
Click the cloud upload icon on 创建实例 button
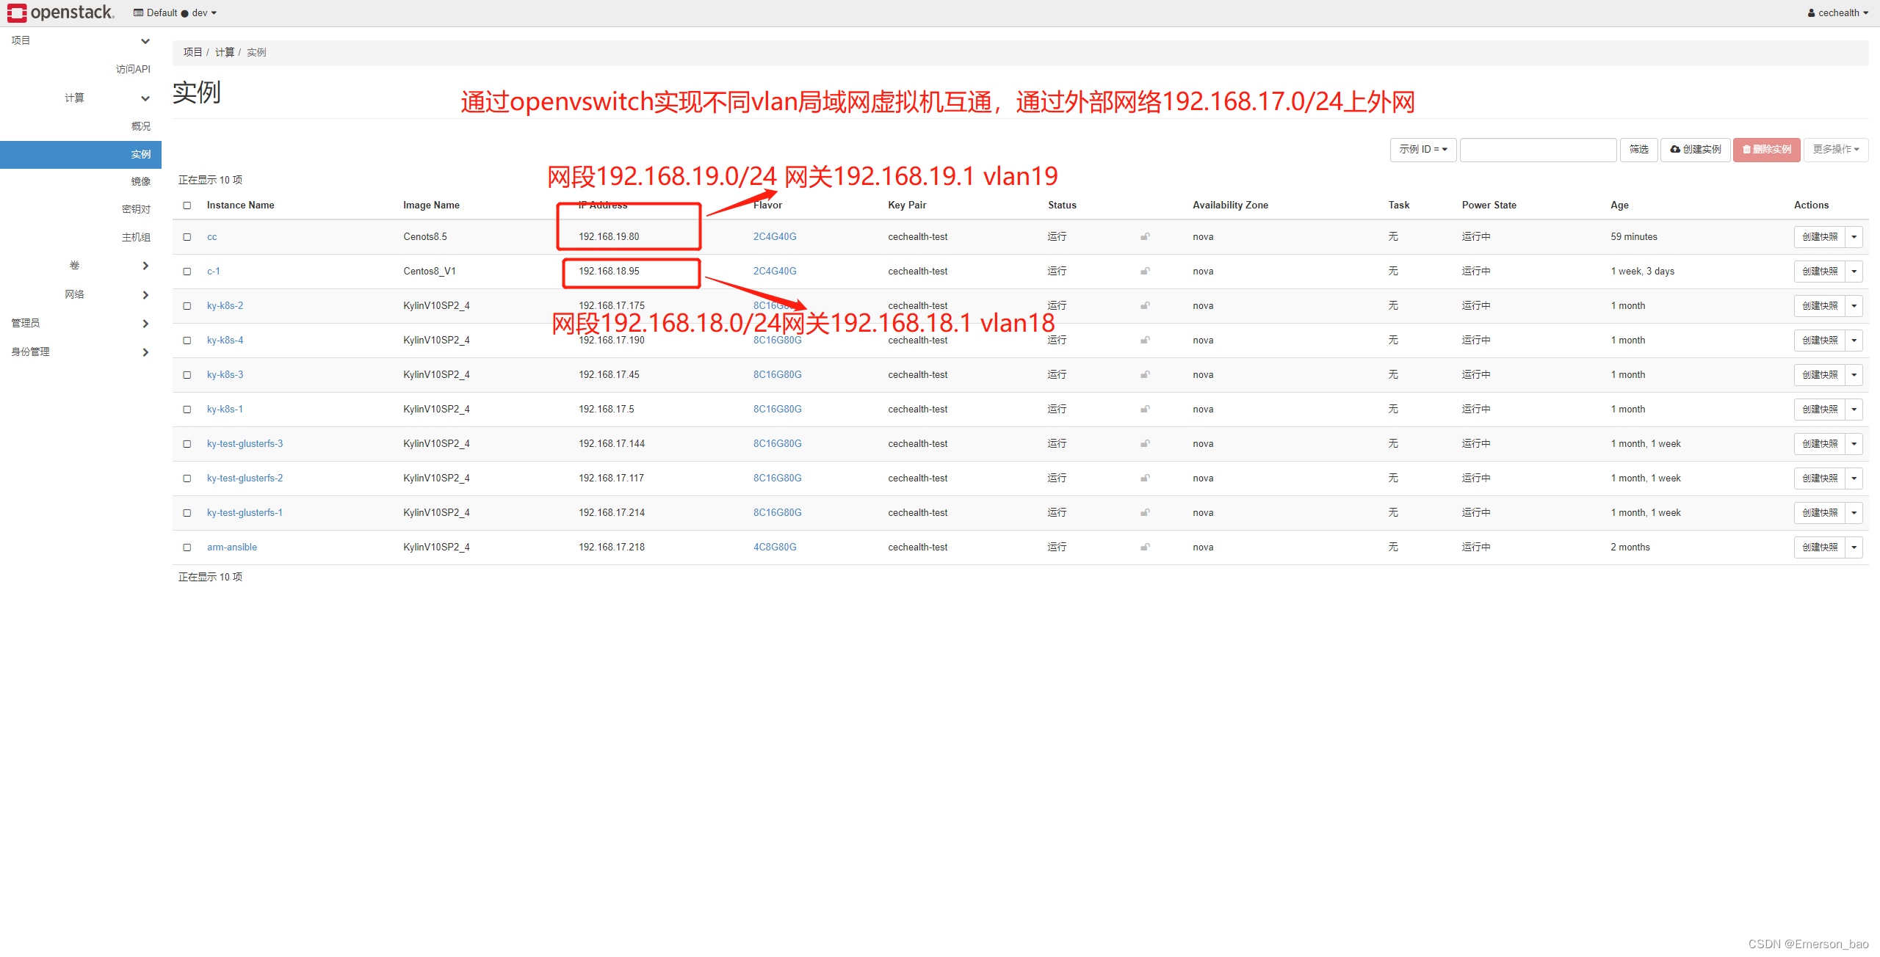[1674, 149]
